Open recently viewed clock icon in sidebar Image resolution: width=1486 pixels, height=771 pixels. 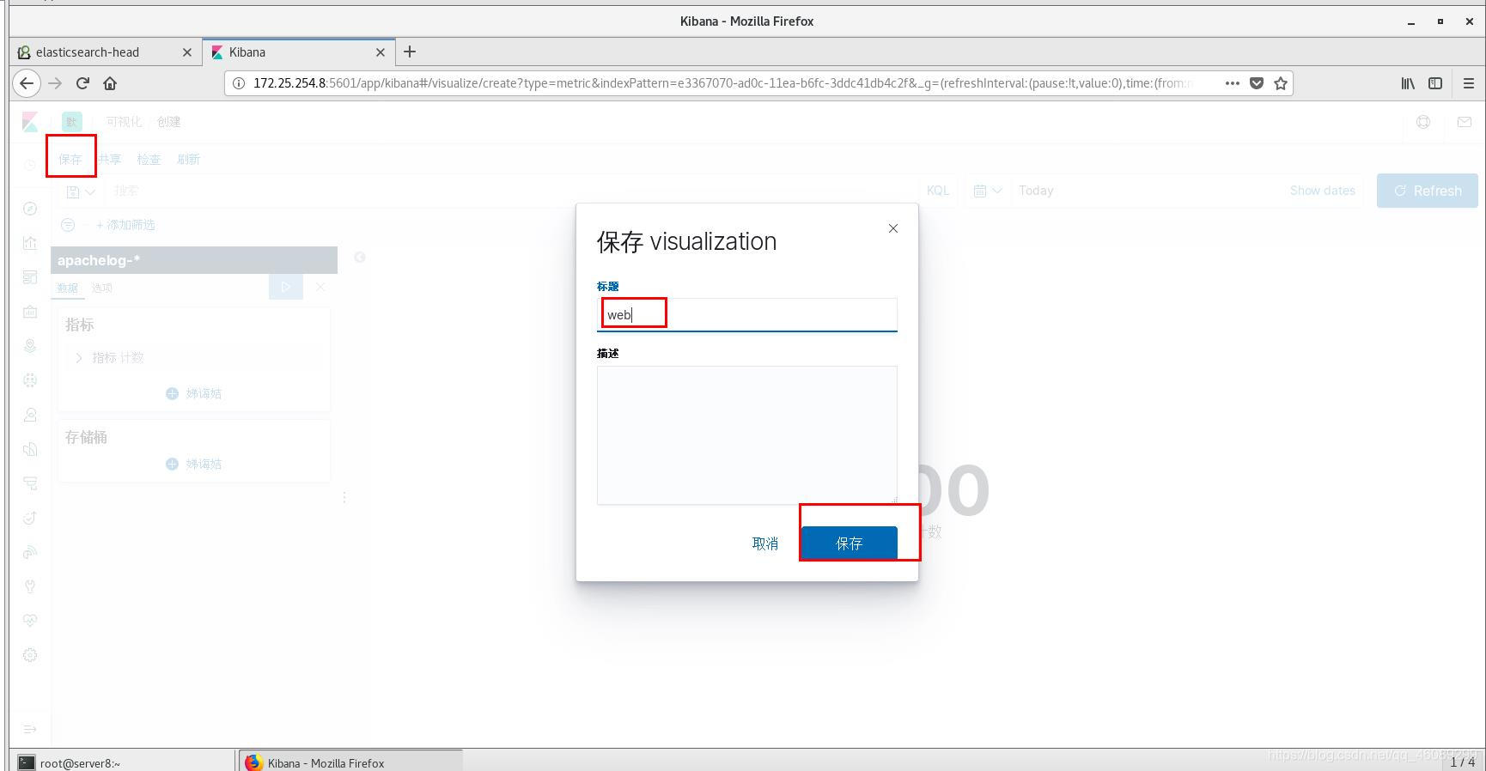[x=30, y=166]
